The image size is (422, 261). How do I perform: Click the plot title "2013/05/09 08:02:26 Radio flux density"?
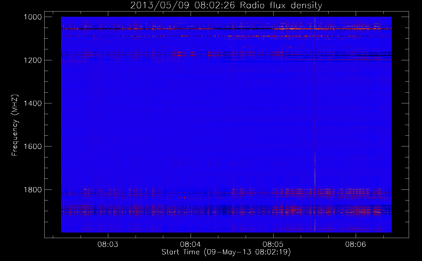[x=226, y=5]
